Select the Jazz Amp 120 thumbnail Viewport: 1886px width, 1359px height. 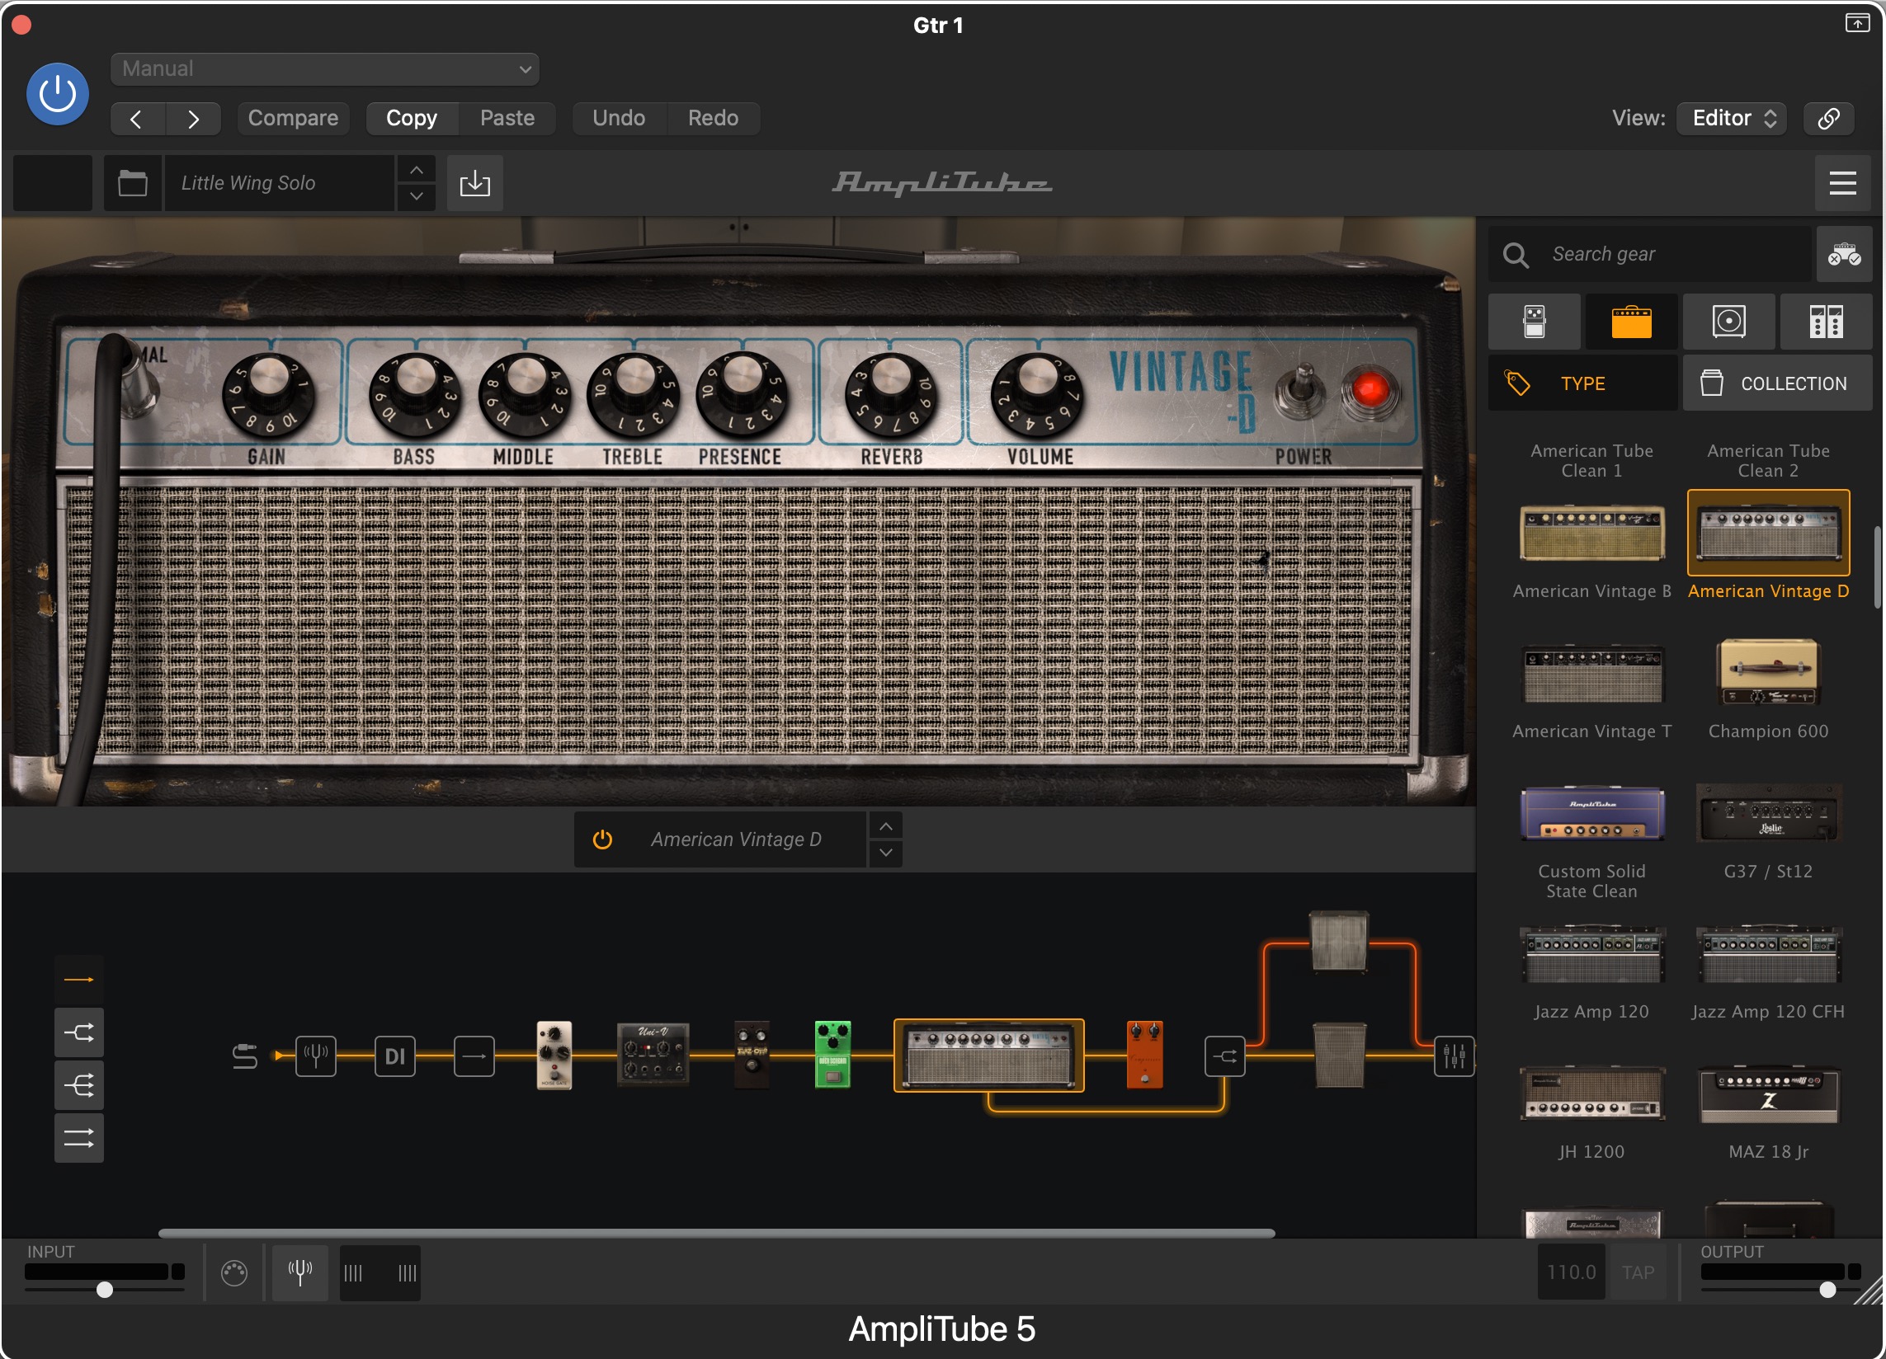tap(1591, 954)
